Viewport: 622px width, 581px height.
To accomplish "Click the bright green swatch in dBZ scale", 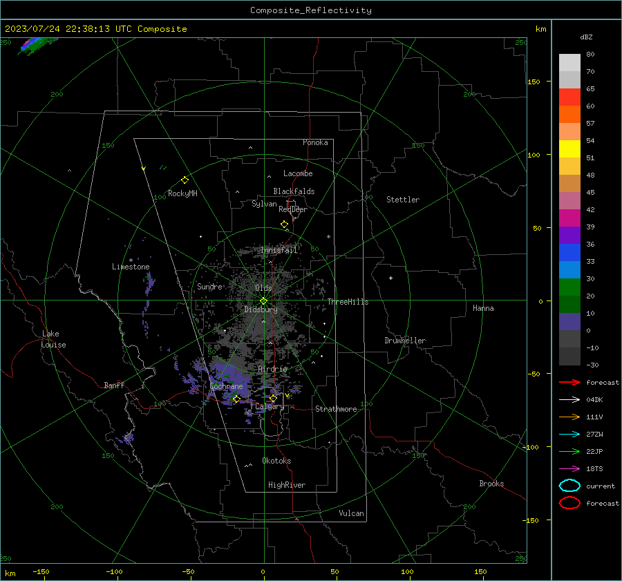I will click(569, 287).
